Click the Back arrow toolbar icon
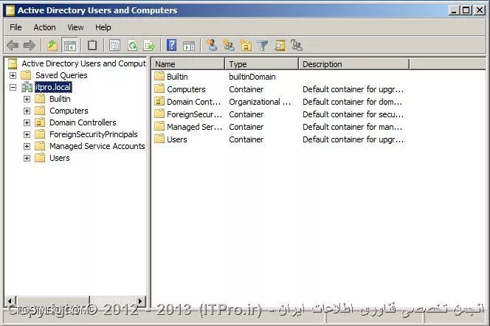Viewport: 490px width, 326px height. pos(13,46)
